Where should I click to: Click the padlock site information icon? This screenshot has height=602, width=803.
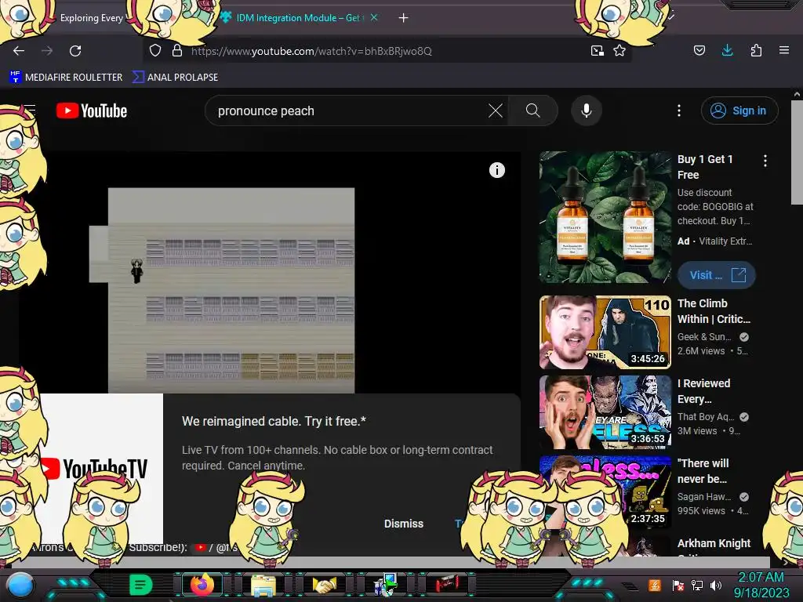point(177,51)
